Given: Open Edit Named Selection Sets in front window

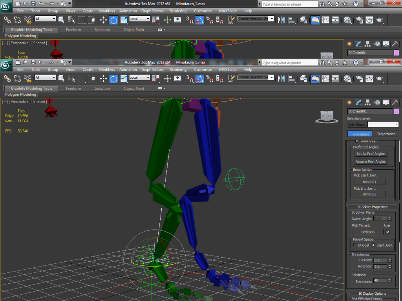Looking at the screenshot, I should click(x=231, y=78).
